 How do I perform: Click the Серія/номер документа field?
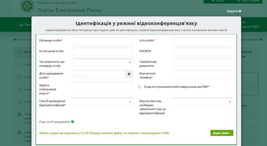[203, 63]
